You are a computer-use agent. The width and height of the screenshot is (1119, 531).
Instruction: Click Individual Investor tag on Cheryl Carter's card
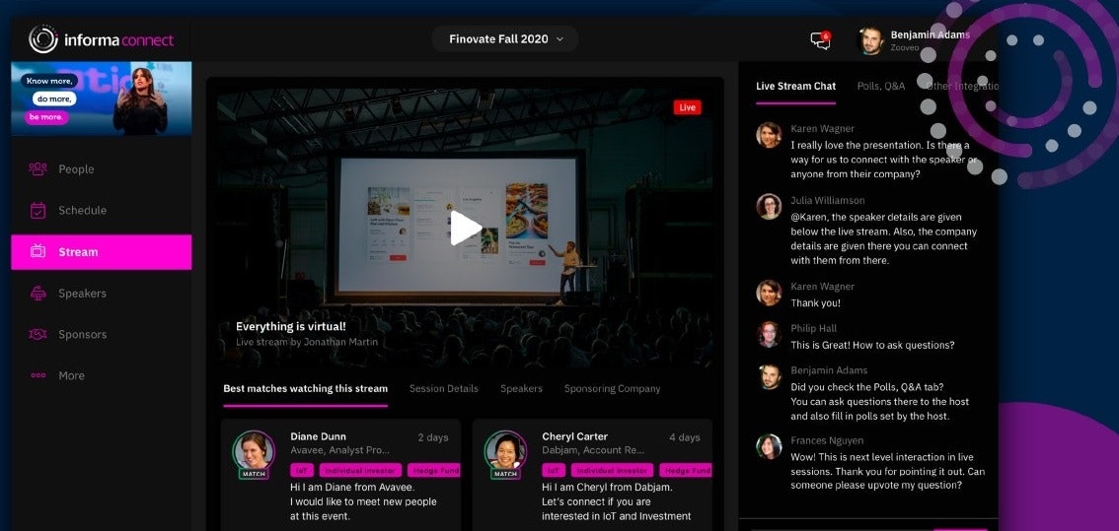613,471
